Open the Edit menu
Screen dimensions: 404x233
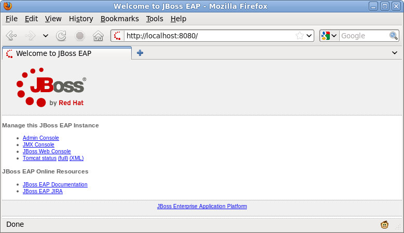coord(31,19)
